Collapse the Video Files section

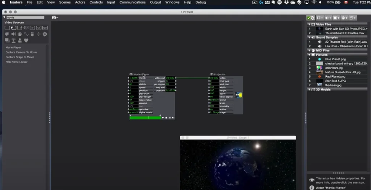[x=309, y=24]
